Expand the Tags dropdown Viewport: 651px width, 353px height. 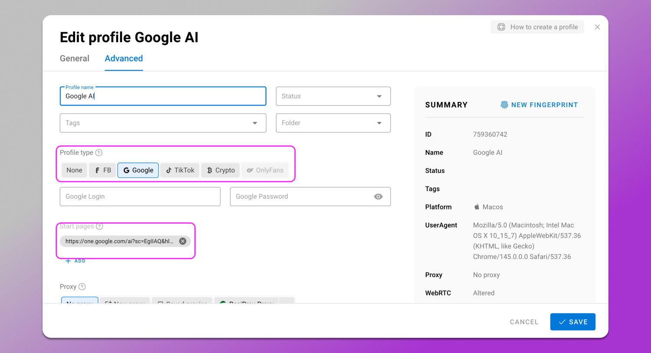[x=163, y=123]
